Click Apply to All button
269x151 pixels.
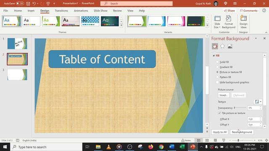220,132
